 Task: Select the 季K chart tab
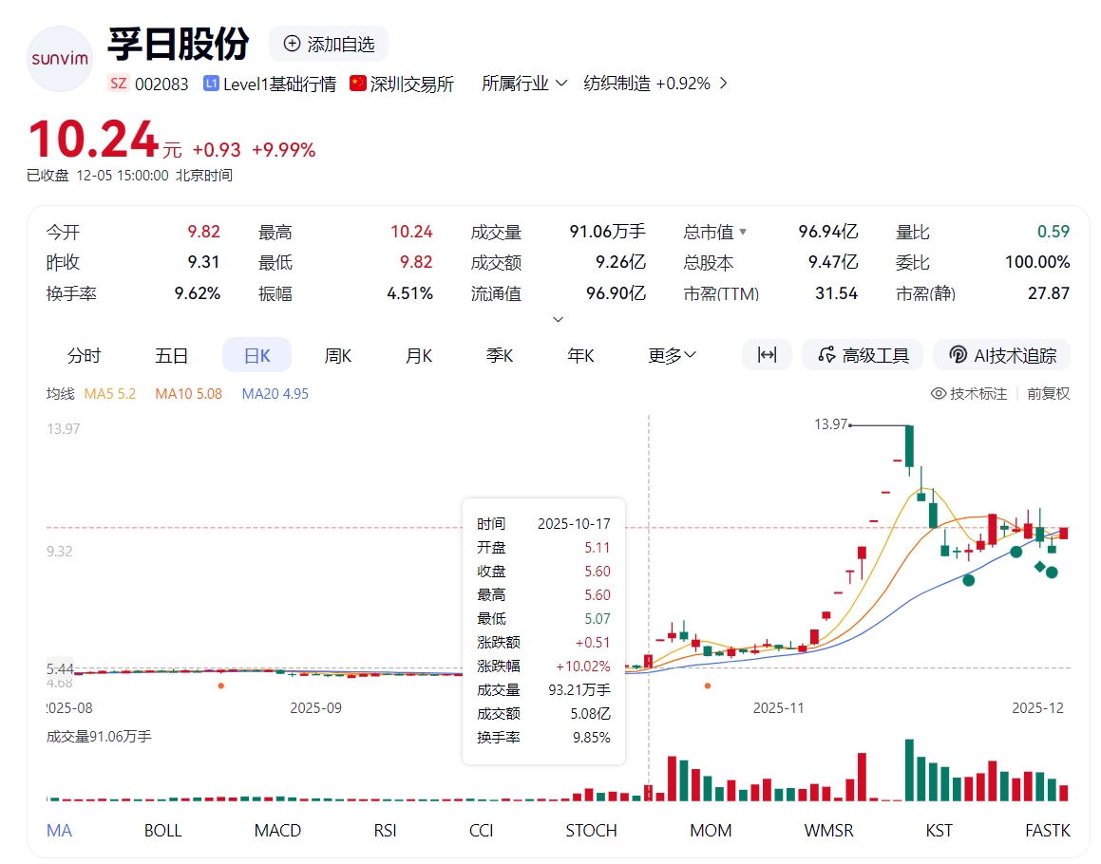coord(500,355)
